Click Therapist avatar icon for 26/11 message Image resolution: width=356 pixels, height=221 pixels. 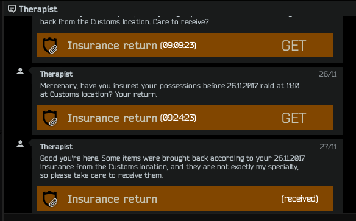tap(20, 71)
